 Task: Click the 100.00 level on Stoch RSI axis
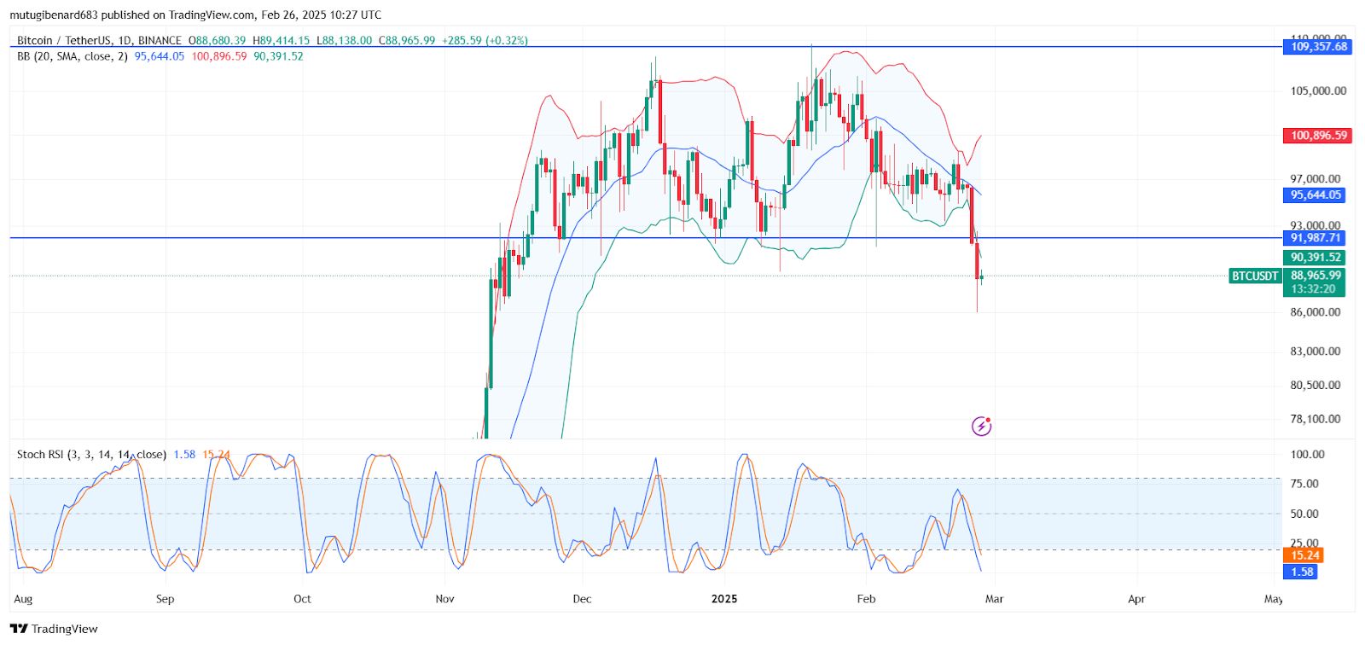click(x=1307, y=455)
